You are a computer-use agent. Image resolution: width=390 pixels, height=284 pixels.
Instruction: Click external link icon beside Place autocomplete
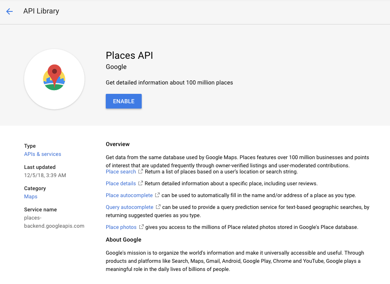[x=157, y=195]
